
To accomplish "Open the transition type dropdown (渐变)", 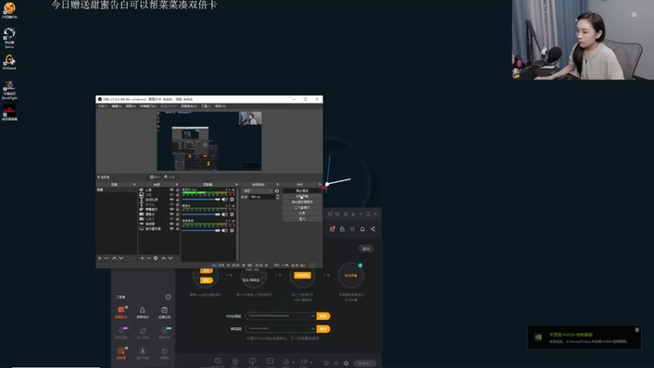I will (258, 191).
